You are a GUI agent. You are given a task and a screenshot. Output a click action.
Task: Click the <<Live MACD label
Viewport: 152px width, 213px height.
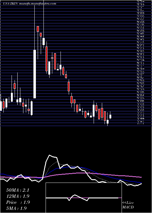(x=128, y=205)
